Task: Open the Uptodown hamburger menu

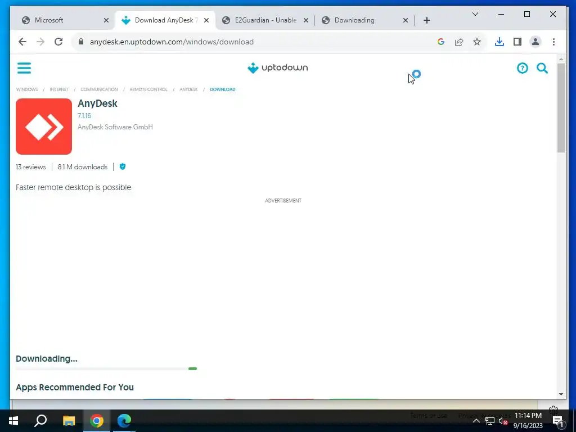Action: 24,68
